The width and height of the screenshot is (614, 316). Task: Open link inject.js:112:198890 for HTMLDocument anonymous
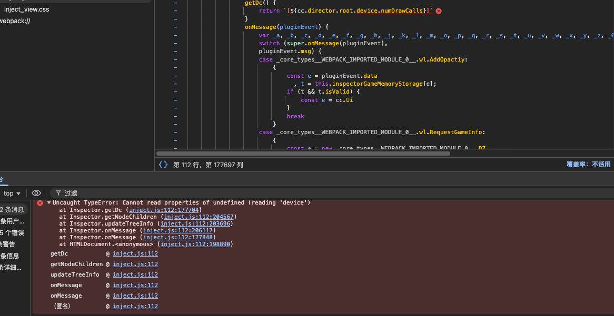tap(195, 244)
